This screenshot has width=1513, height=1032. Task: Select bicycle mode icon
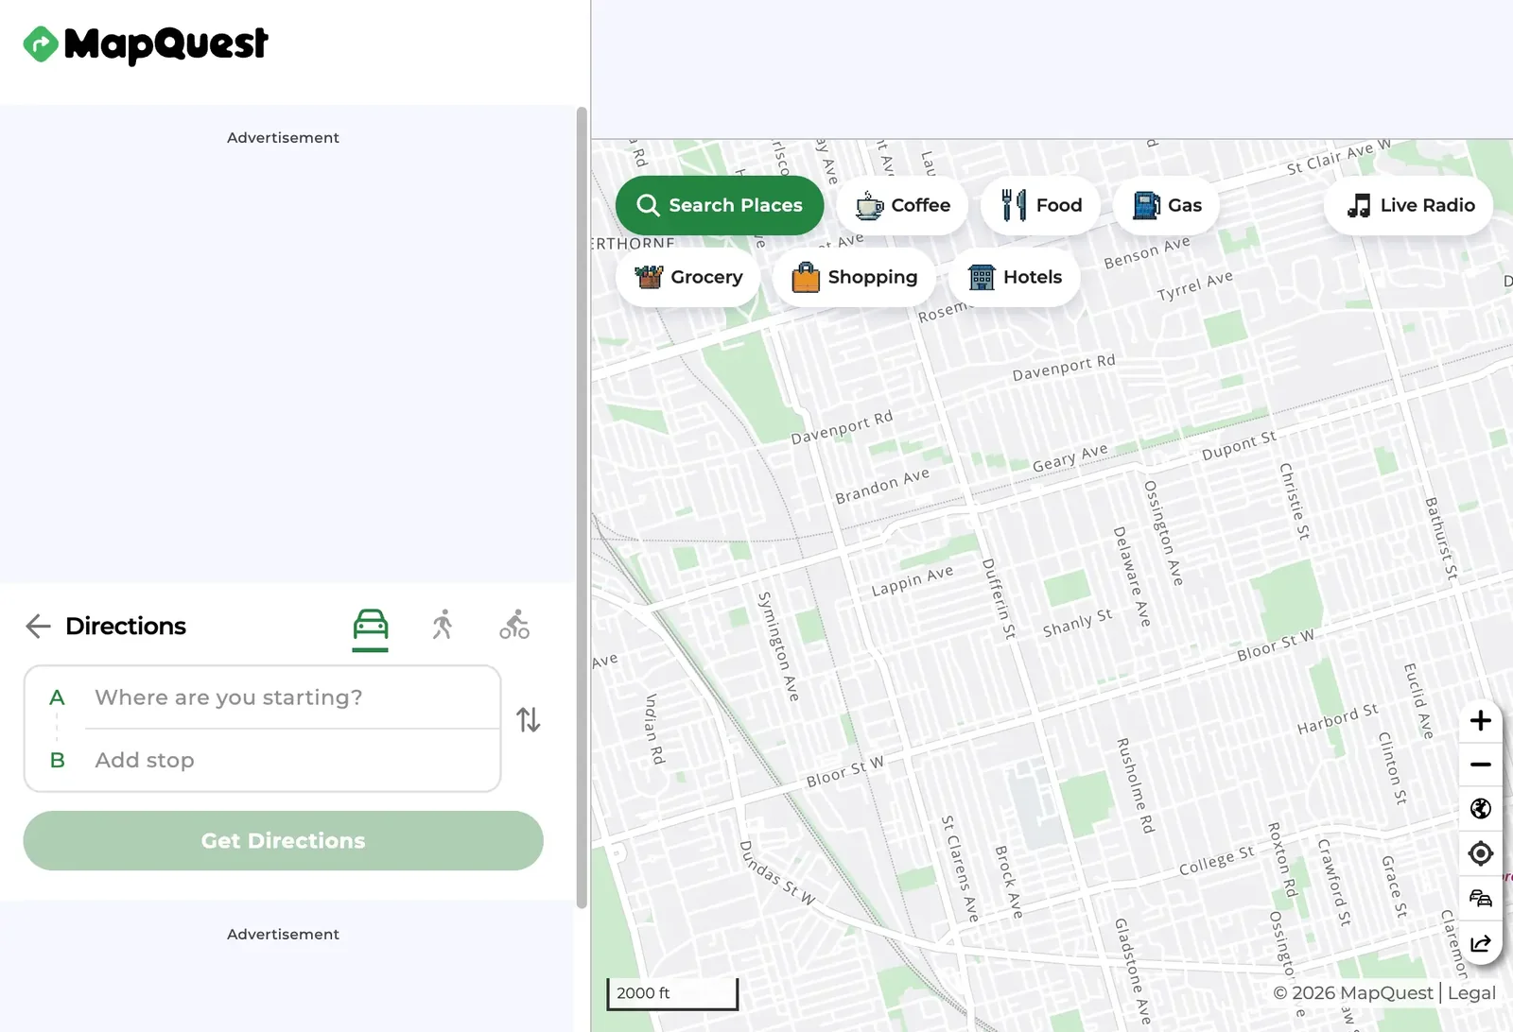(514, 625)
